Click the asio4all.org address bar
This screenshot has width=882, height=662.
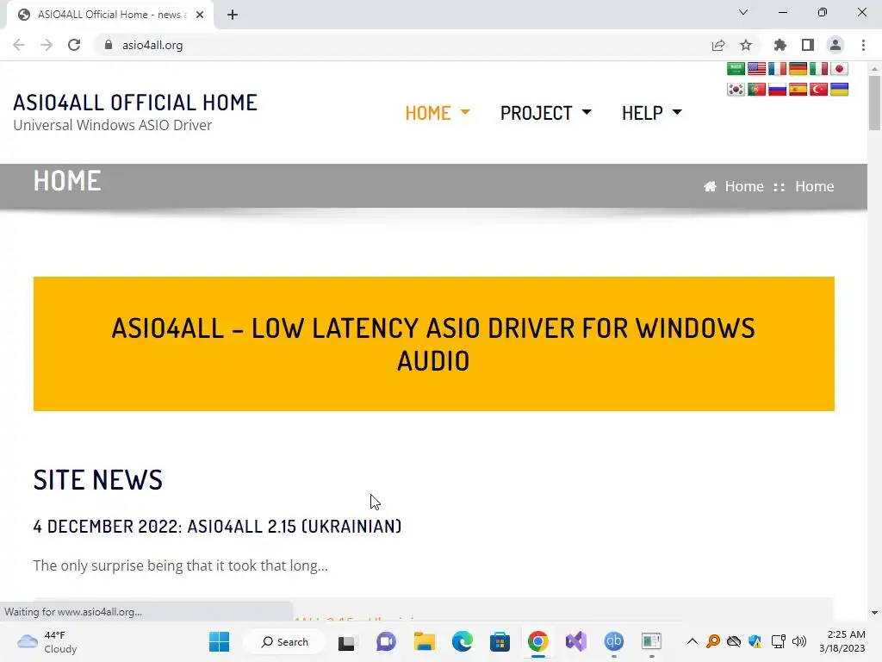(x=405, y=45)
